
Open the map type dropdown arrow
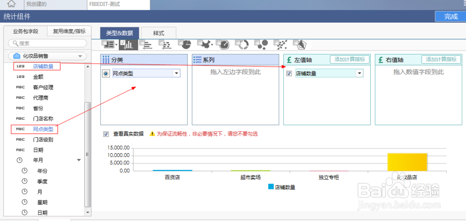[212, 45]
